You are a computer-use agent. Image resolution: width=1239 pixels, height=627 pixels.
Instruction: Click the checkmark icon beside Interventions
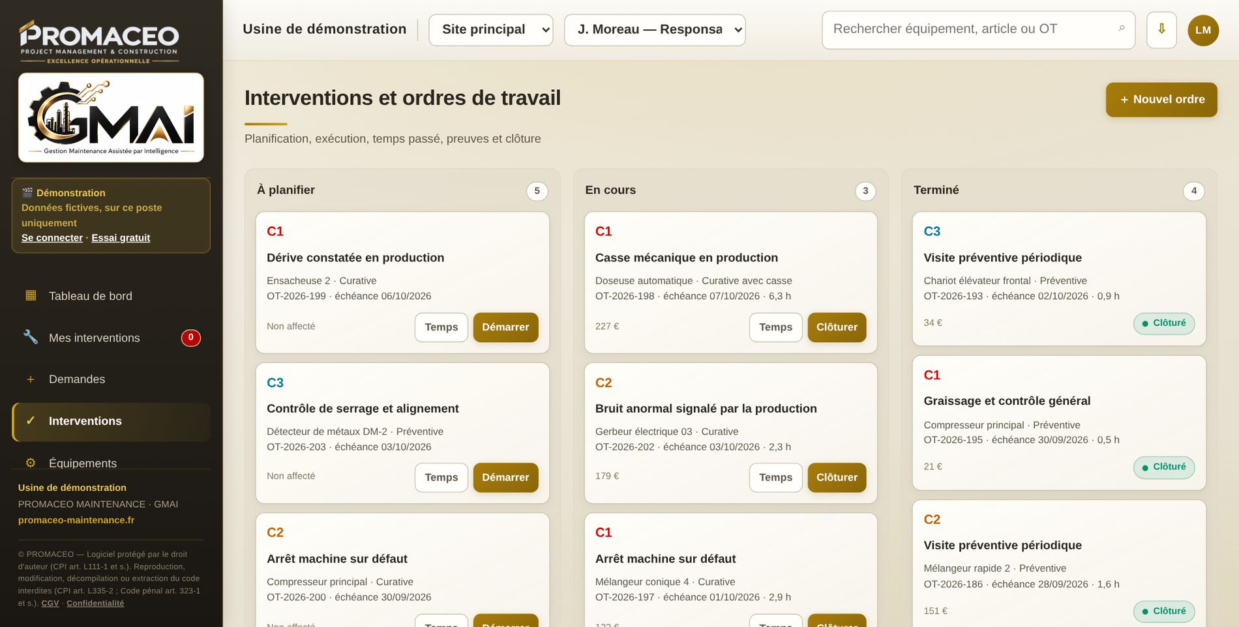(x=31, y=420)
